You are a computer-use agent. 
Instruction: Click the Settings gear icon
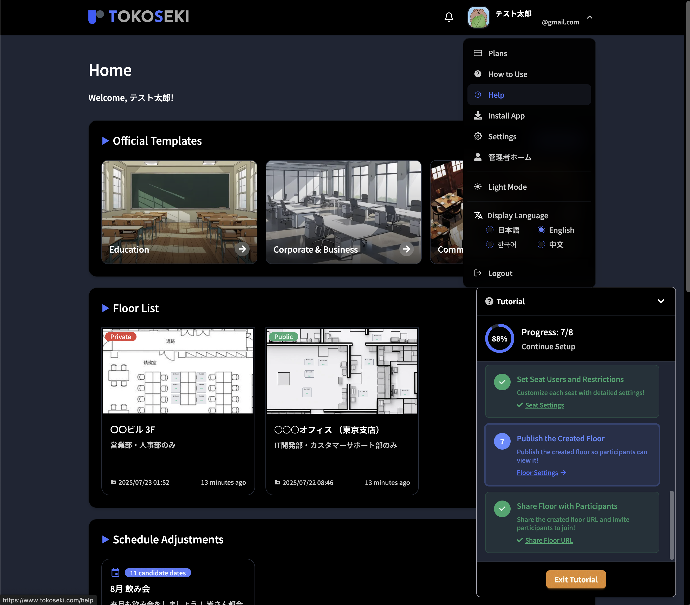[478, 136]
